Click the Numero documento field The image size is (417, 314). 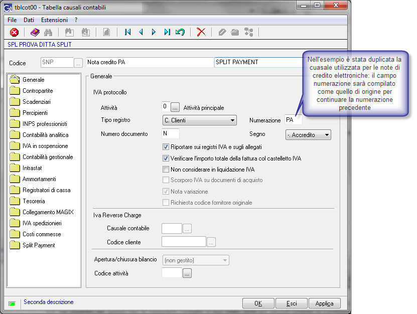[x=171, y=133]
